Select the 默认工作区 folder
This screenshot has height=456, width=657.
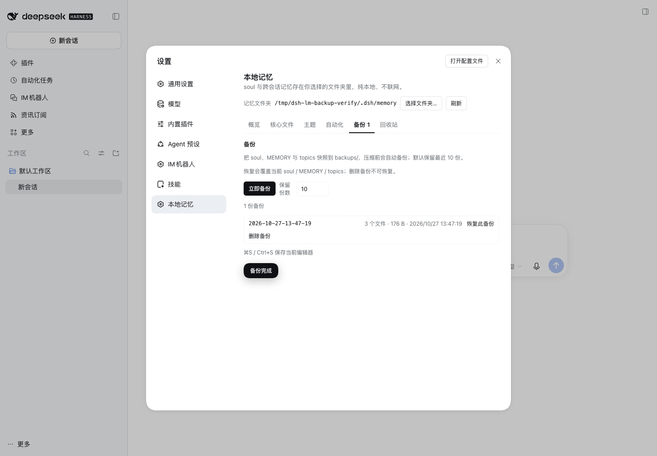coord(64,171)
